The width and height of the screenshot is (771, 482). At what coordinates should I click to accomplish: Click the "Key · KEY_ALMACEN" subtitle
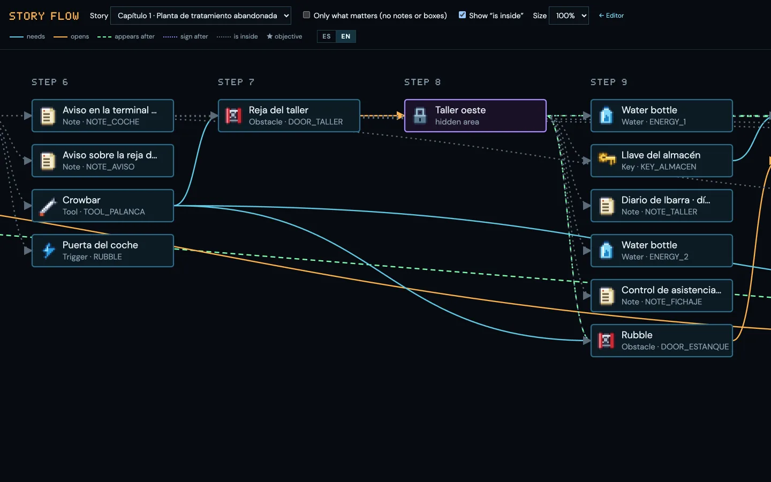[x=659, y=167]
